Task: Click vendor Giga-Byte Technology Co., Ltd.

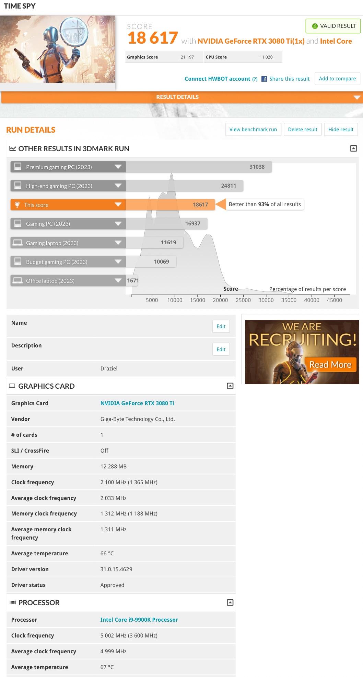Action: (x=138, y=419)
